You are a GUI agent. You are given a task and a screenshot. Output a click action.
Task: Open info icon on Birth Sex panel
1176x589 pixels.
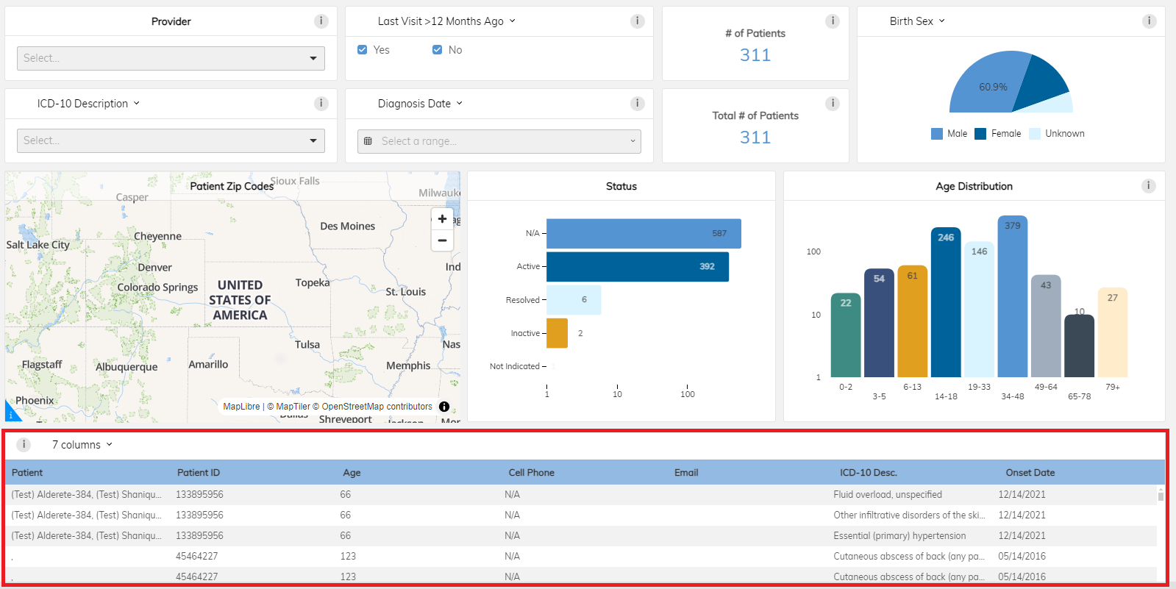click(1149, 21)
